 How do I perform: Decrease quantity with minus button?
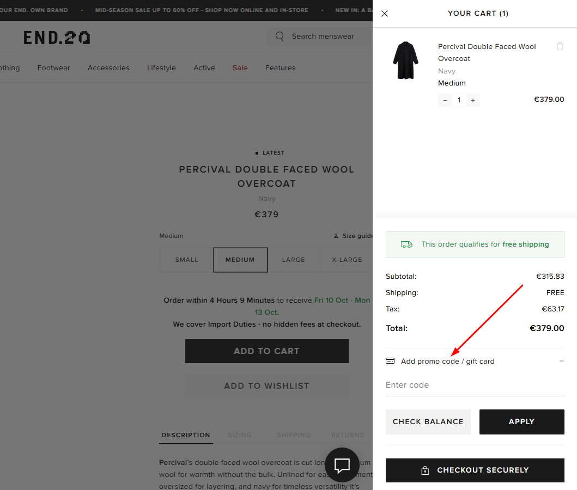(x=445, y=100)
